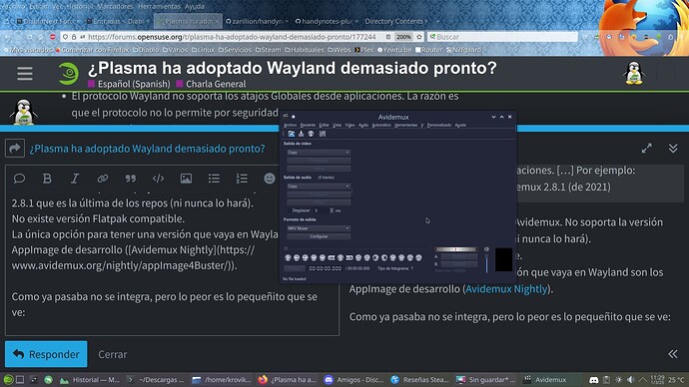Image resolution: width=689 pixels, height=387 pixels.
Task: Click the Discord system tray icon
Action: (594, 380)
